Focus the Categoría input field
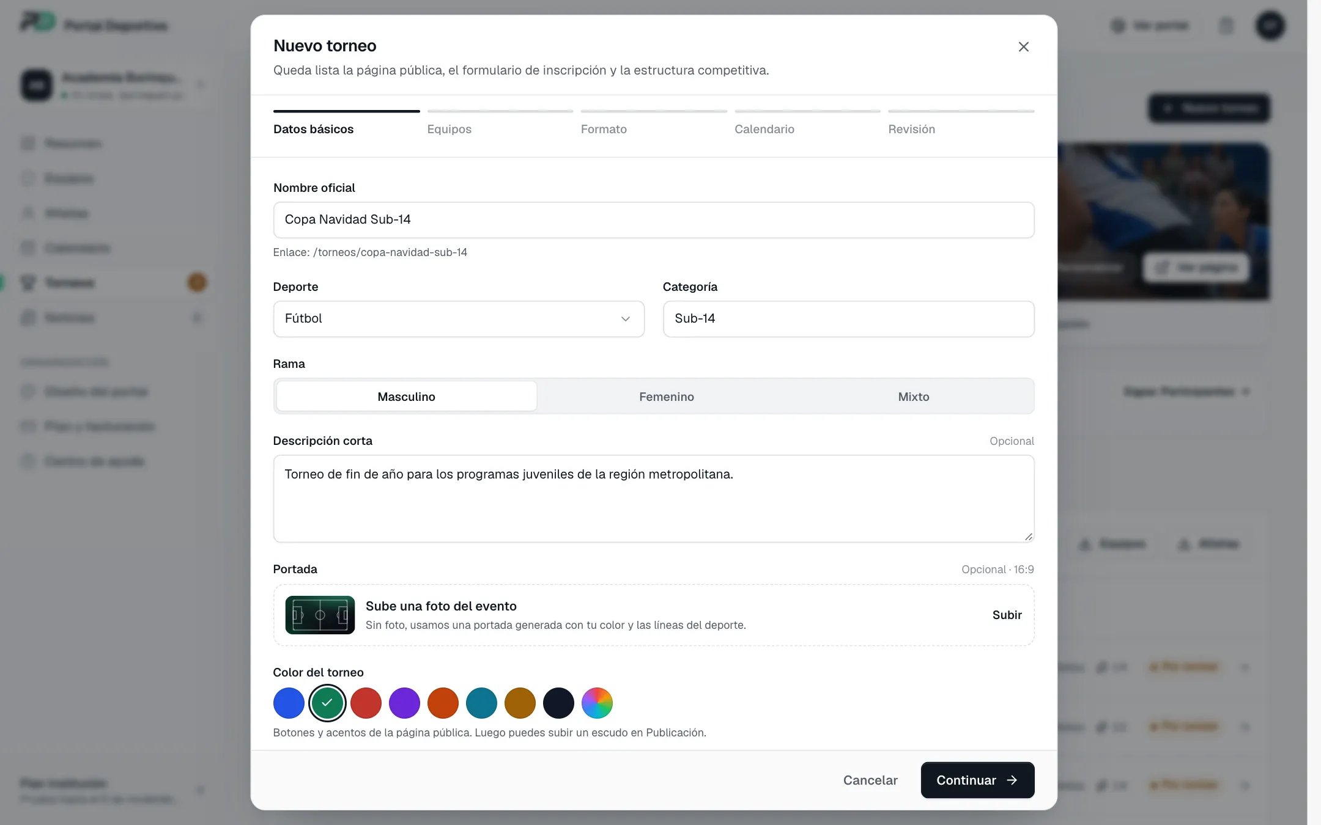The height and width of the screenshot is (825, 1321). pos(849,319)
